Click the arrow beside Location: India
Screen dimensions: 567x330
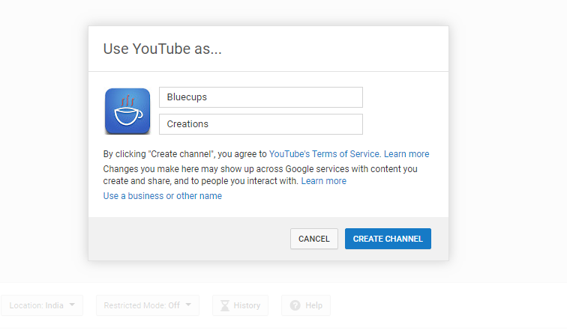tap(72, 305)
